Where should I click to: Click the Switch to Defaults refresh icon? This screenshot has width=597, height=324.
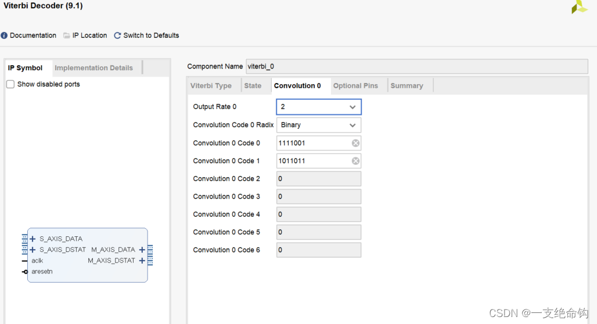pos(117,35)
